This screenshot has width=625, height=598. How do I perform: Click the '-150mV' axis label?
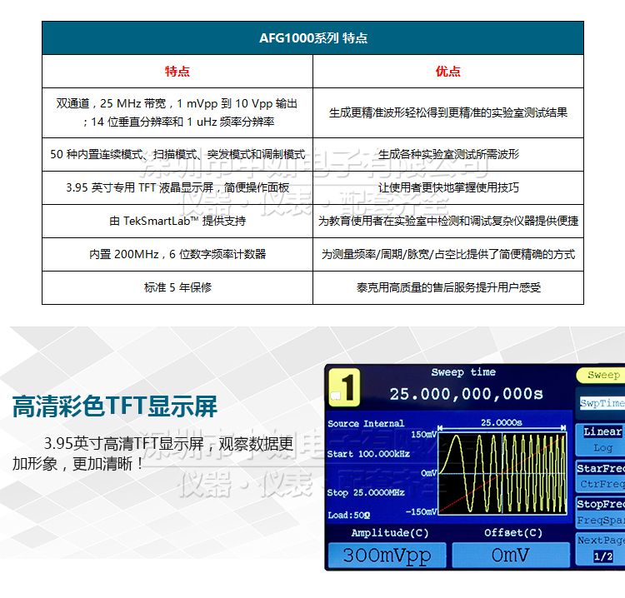click(422, 511)
